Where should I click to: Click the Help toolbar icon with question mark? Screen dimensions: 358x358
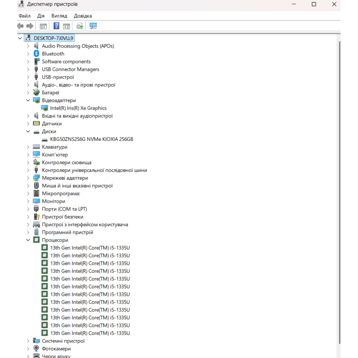pyautogui.click(x=56, y=26)
